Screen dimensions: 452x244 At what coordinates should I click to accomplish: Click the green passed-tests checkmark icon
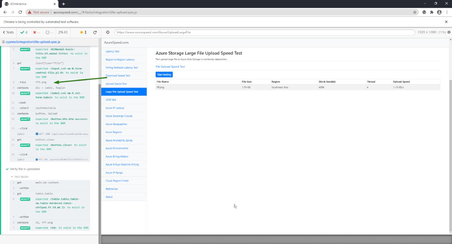22,32
